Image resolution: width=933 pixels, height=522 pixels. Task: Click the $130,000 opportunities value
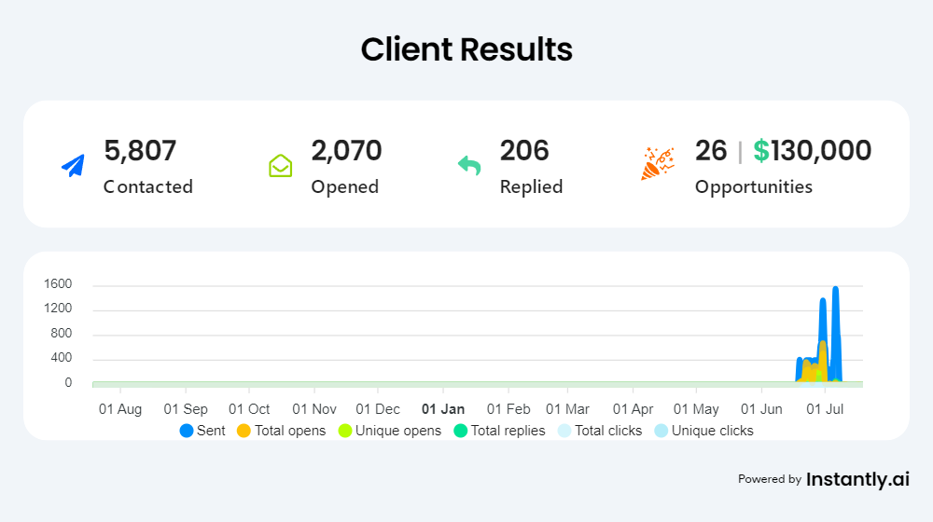[x=813, y=150]
